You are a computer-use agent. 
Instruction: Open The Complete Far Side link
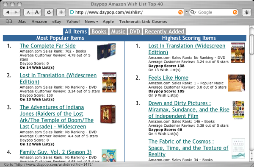tap(47, 46)
